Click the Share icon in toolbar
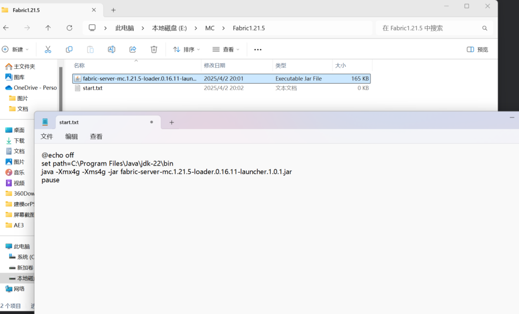Screen dimensions: 519x314 click(x=133, y=49)
